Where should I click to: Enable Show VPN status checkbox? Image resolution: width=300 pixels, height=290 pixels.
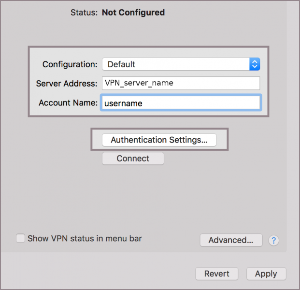20,238
